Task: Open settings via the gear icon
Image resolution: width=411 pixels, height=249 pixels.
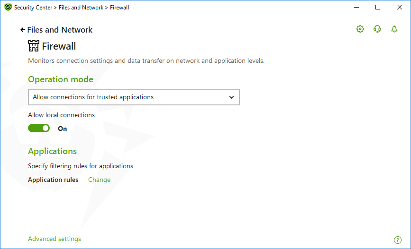Action: [x=360, y=29]
